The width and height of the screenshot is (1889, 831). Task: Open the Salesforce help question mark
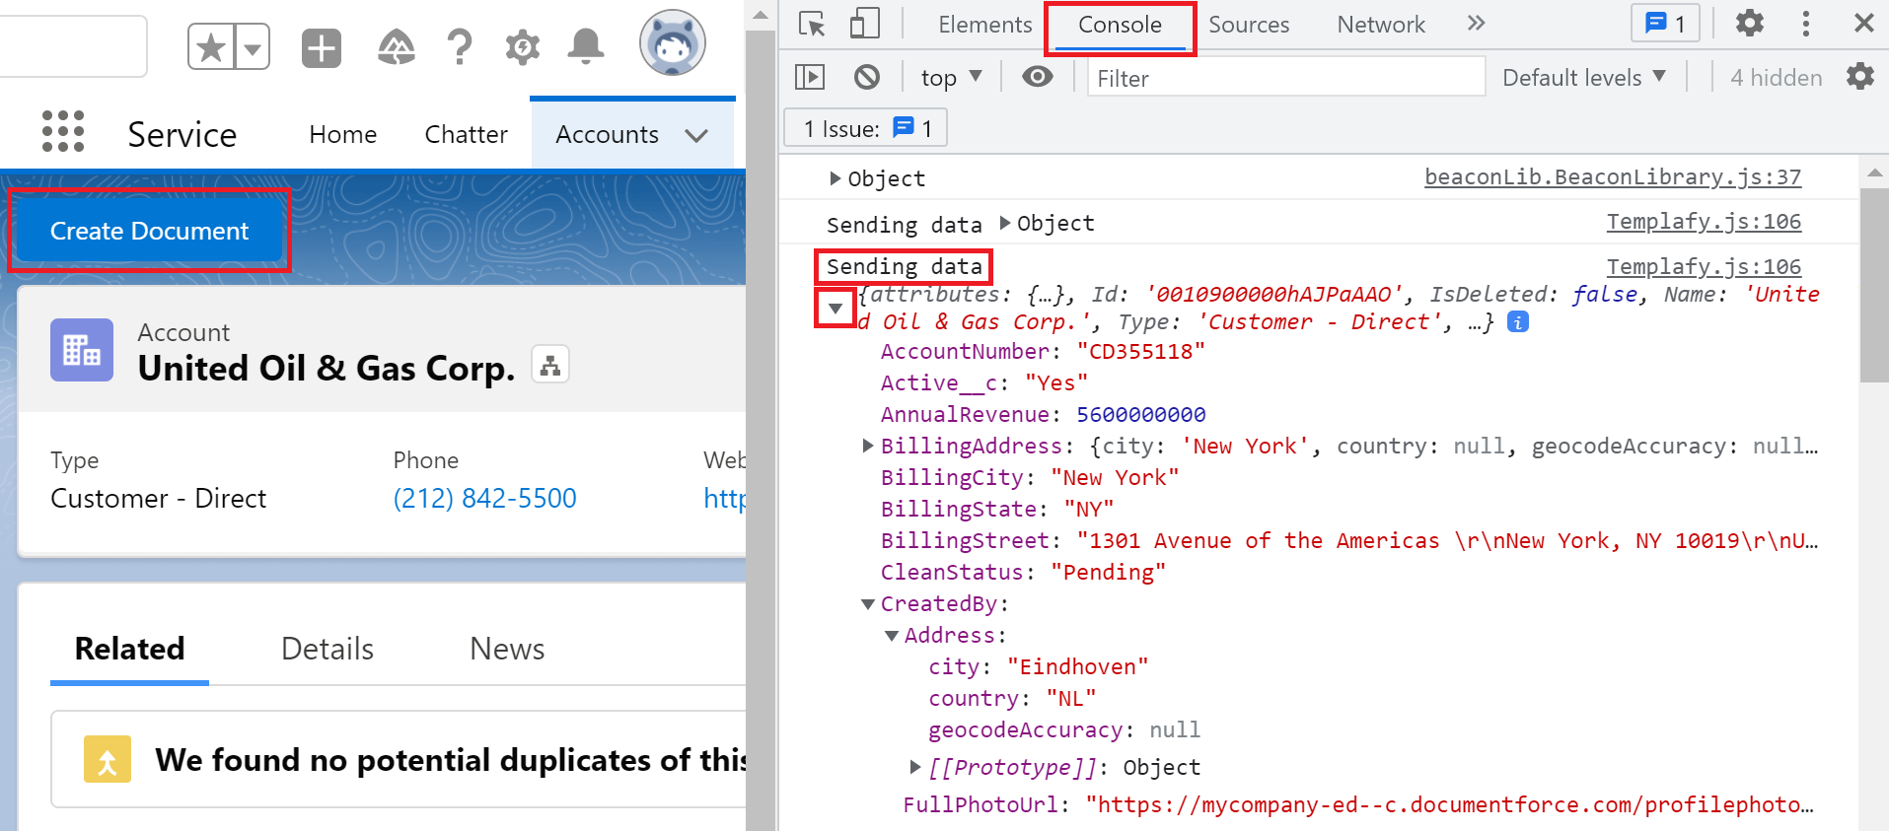pyautogui.click(x=459, y=46)
